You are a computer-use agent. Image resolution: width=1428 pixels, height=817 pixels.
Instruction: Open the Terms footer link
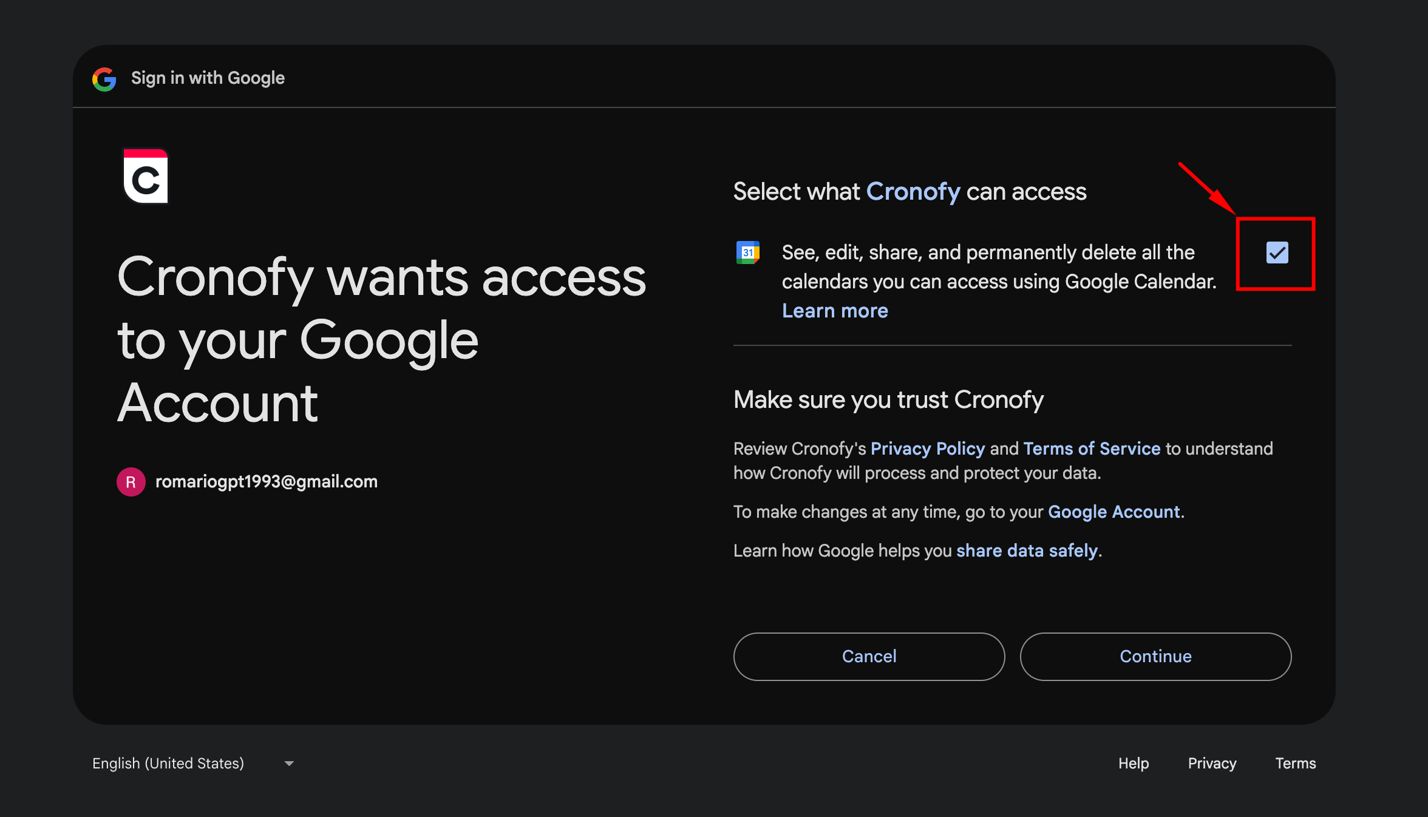pyautogui.click(x=1296, y=764)
